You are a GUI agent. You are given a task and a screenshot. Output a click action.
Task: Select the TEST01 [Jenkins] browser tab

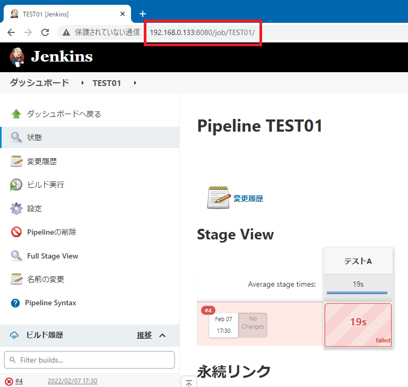click(x=67, y=14)
